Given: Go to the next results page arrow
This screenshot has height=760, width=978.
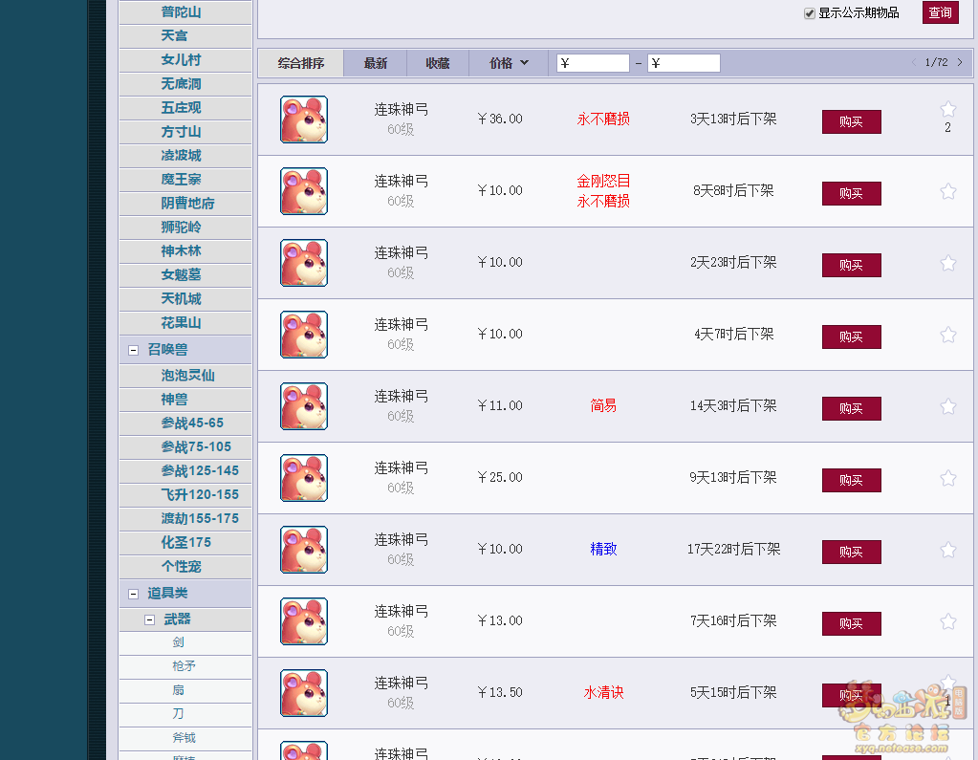Looking at the screenshot, I should click(x=960, y=62).
